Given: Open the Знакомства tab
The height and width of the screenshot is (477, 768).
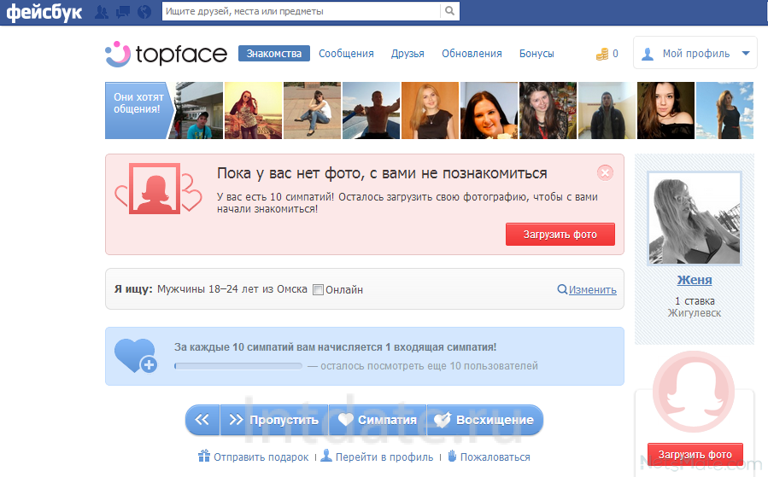Looking at the screenshot, I should [x=273, y=53].
